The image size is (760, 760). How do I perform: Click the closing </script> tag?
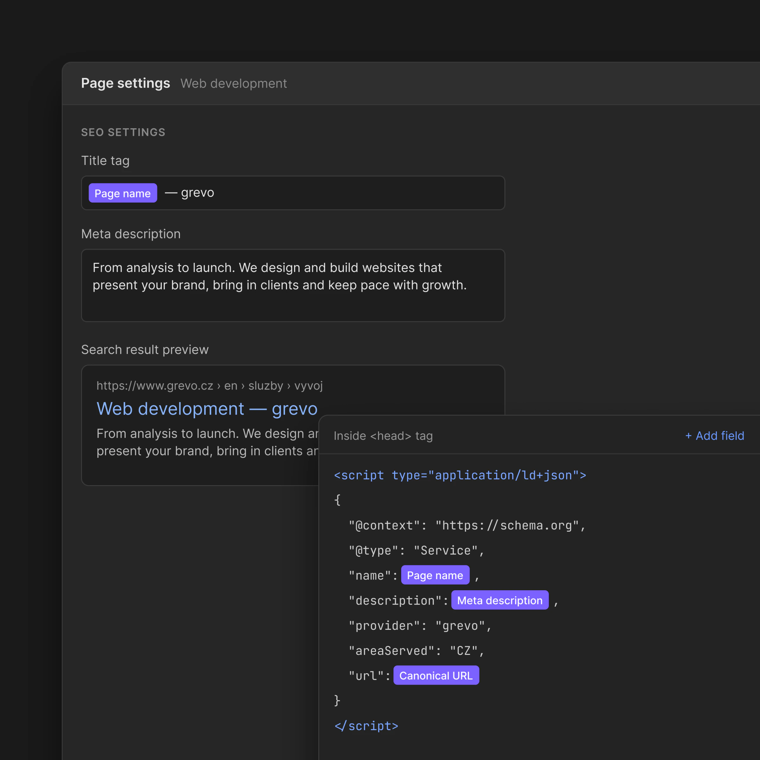(x=366, y=726)
